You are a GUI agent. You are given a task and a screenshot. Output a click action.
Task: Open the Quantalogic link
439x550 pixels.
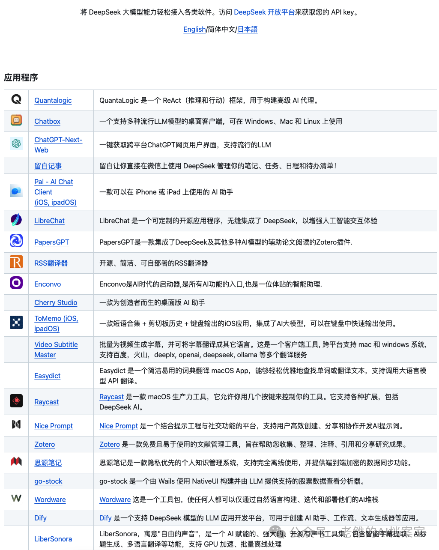pyautogui.click(x=53, y=100)
